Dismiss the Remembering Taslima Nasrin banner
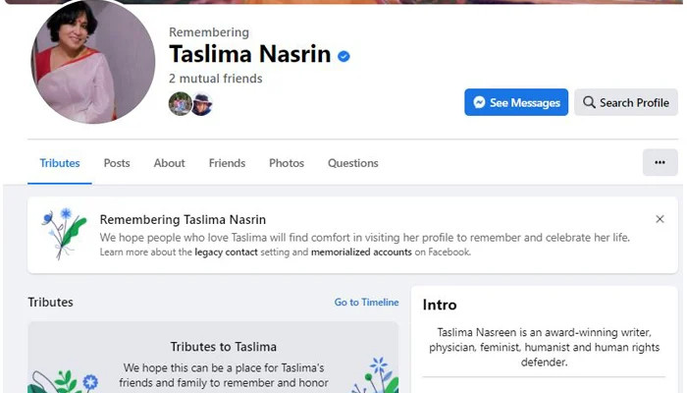The height and width of the screenshot is (393, 687). click(x=660, y=219)
